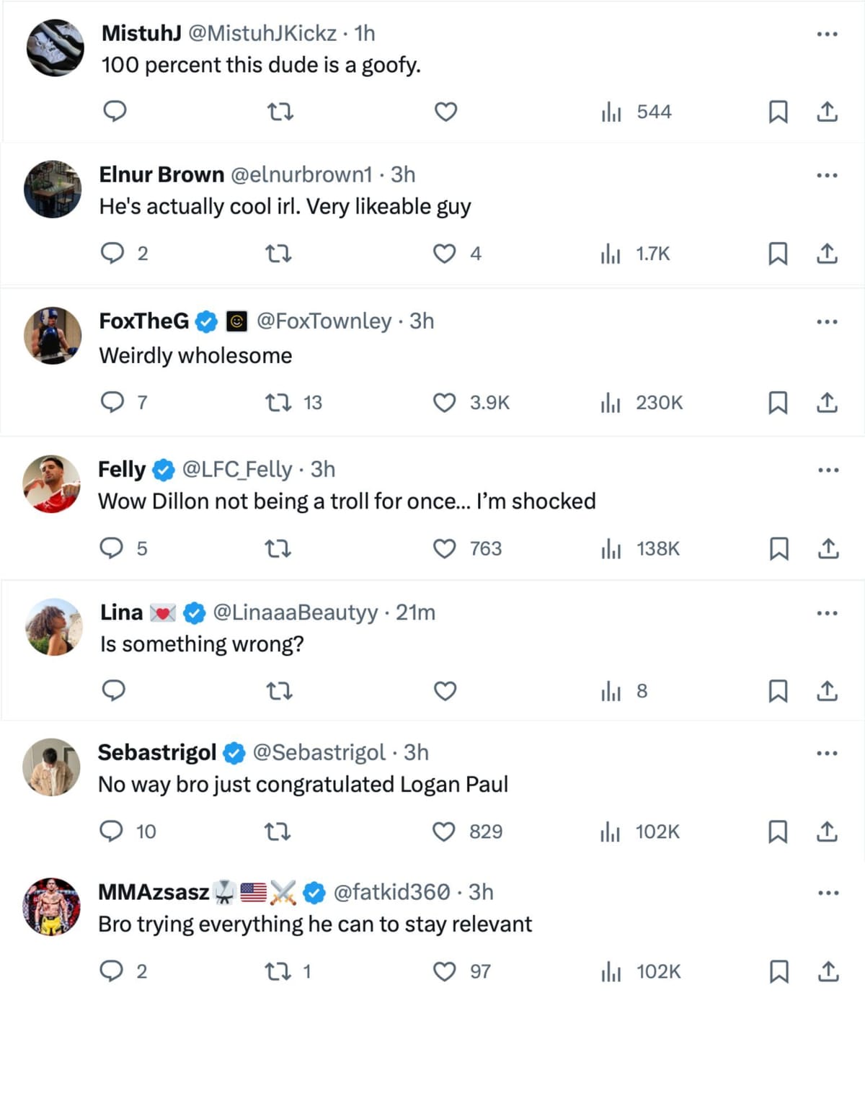Click the reply icon under Elnur Brown's tweet
865x1119 pixels.
click(x=115, y=253)
